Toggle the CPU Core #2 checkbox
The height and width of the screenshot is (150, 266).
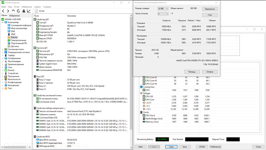click(x=144, y=77)
